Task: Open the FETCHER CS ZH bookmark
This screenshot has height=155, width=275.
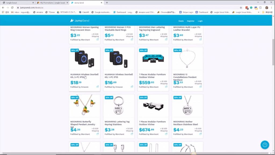Action: coord(67,12)
